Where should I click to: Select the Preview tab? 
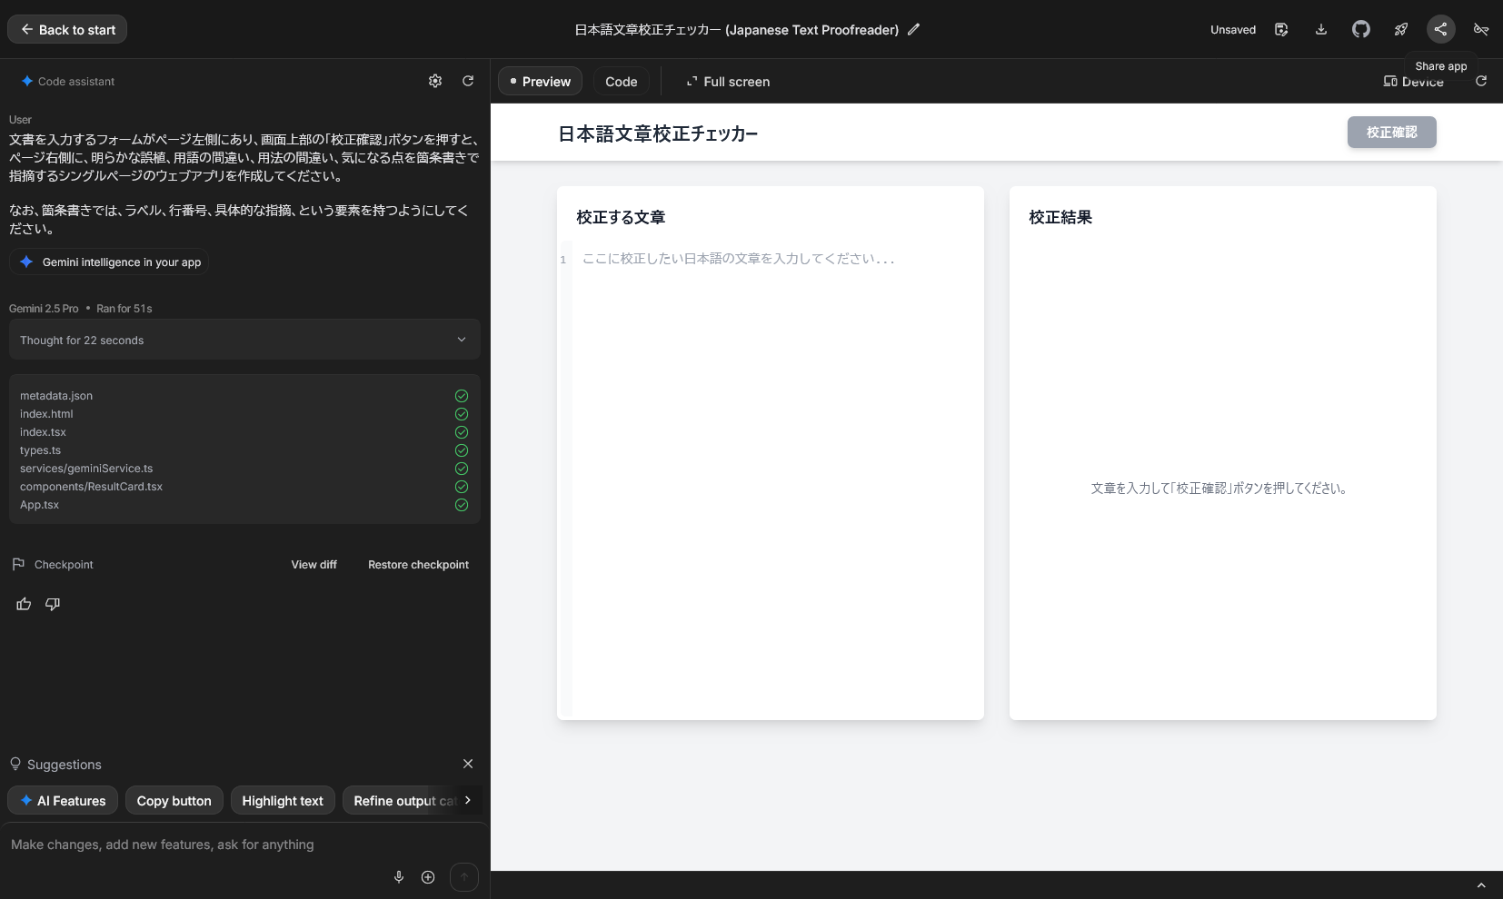tap(540, 82)
